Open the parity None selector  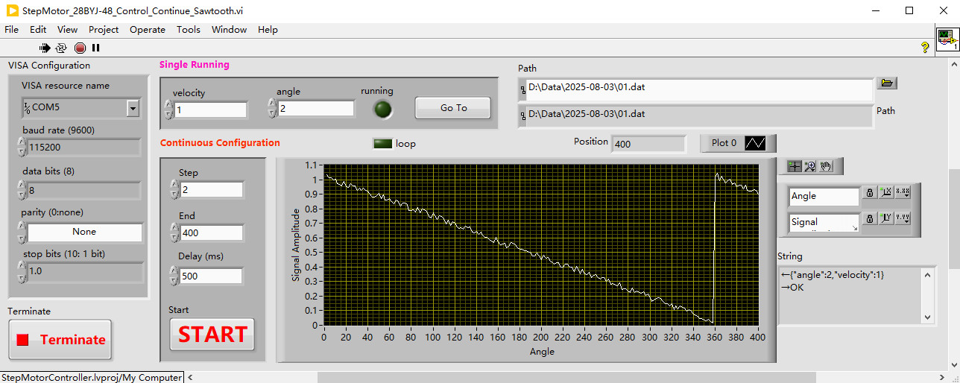click(84, 232)
